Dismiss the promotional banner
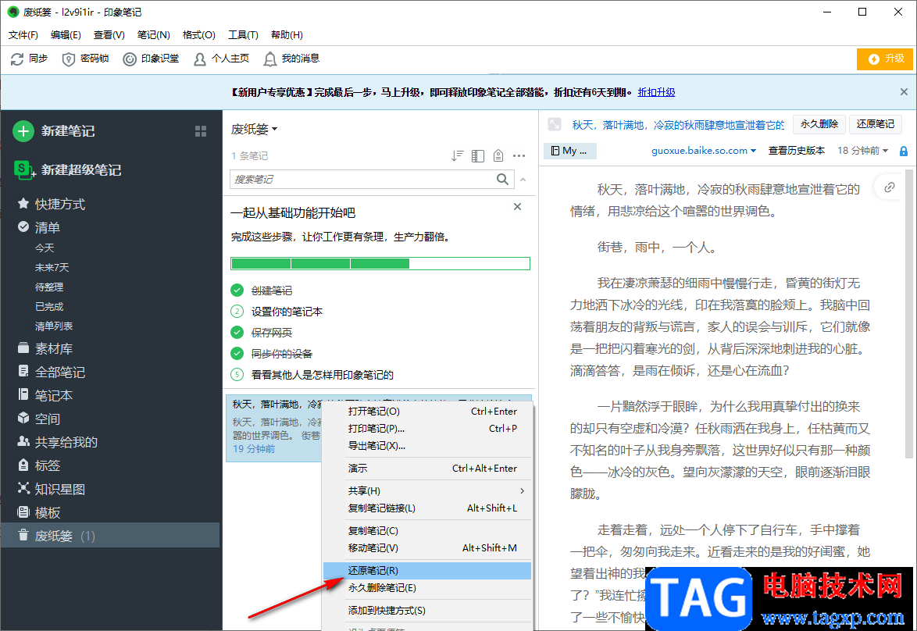The image size is (917, 631). click(x=904, y=92)
